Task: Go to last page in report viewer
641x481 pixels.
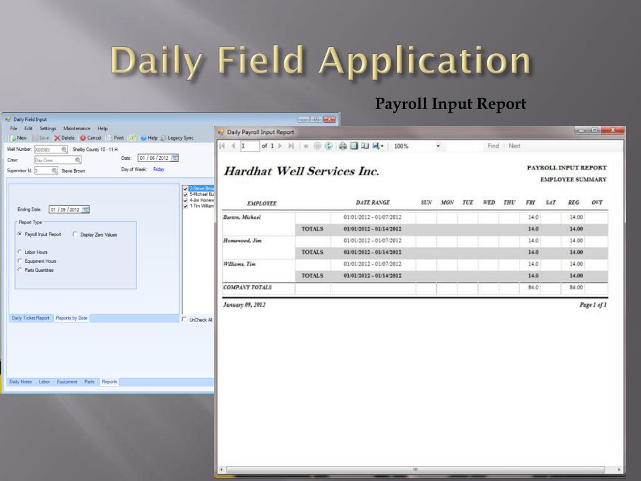Action: pos(291,146)
